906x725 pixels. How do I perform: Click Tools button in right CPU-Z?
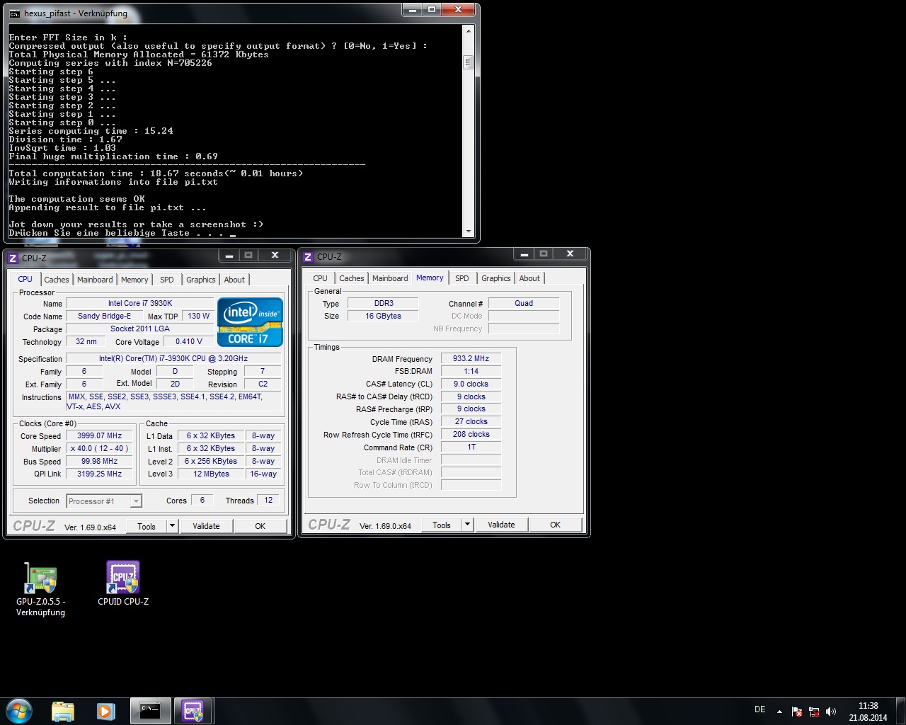(442, 525)
